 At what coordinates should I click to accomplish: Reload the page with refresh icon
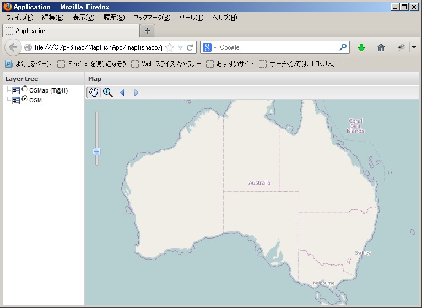190,47
